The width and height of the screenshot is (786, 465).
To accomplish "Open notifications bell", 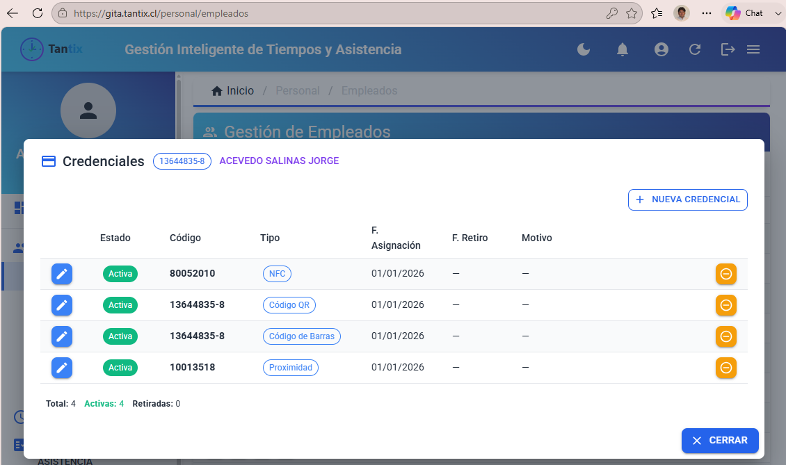I will pyautogui.click(x=622, y=49).
